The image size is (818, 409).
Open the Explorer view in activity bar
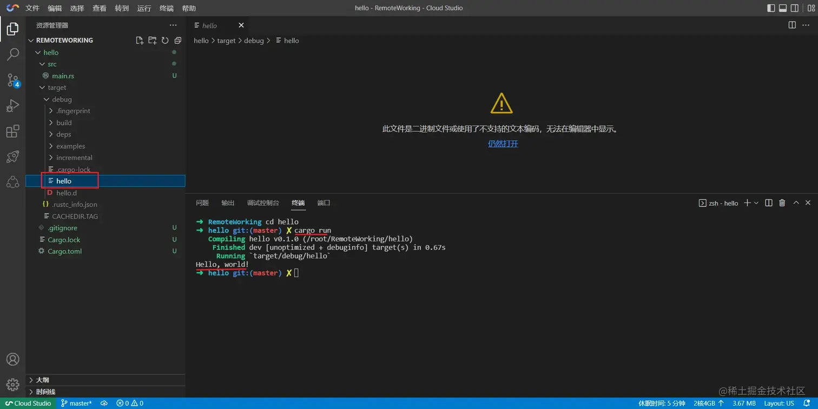tap(12, 29)
